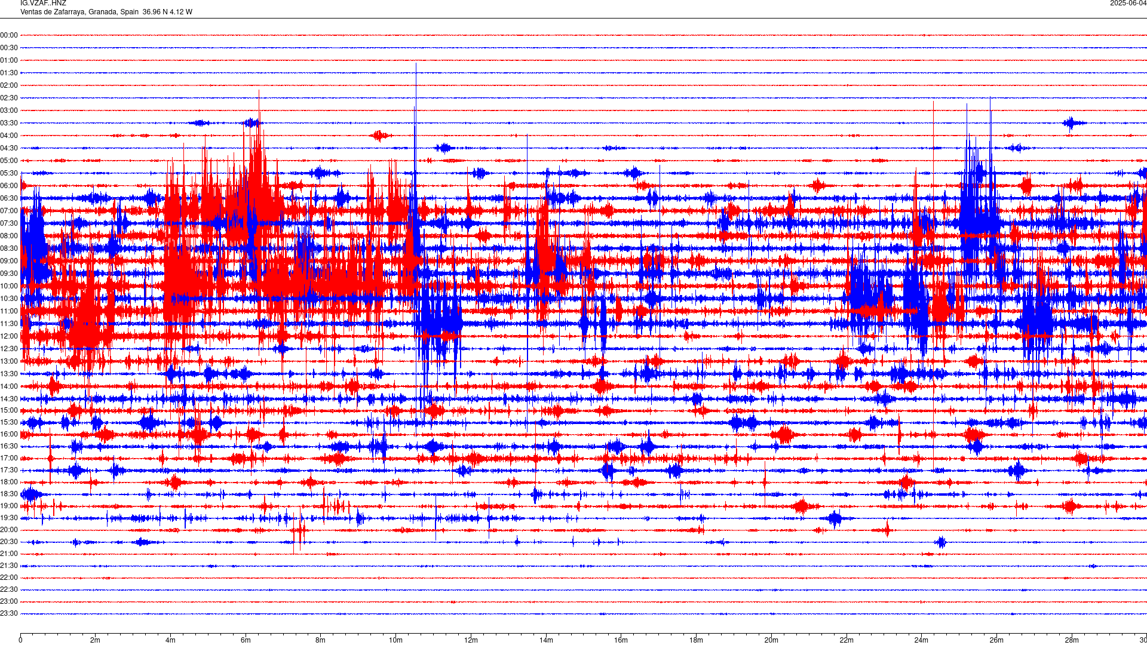Select the 04:00 time row label
The width and height of the screenshot is (1147, 645).
pyautogui.click(x=9, y=136)
